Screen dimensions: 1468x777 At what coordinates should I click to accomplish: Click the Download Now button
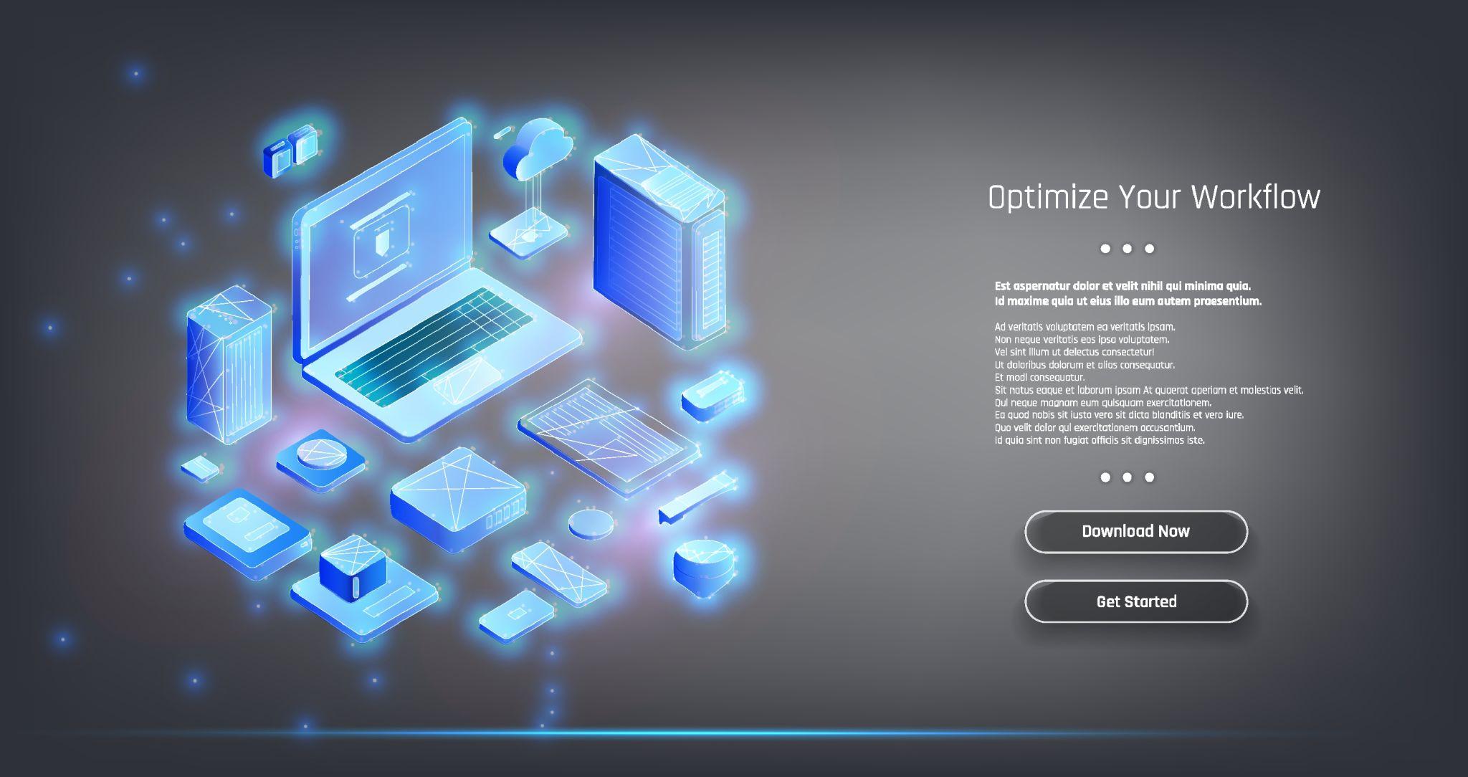(1135, 532)
